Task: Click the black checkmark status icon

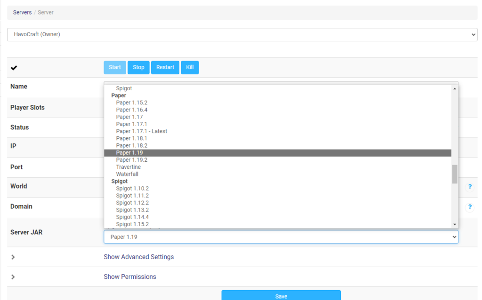Action: pyautogui.click(x=13, y=67)
